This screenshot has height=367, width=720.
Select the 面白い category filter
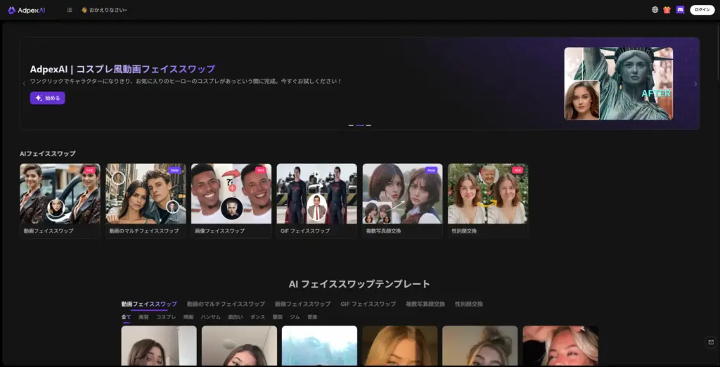coord(235,317)
